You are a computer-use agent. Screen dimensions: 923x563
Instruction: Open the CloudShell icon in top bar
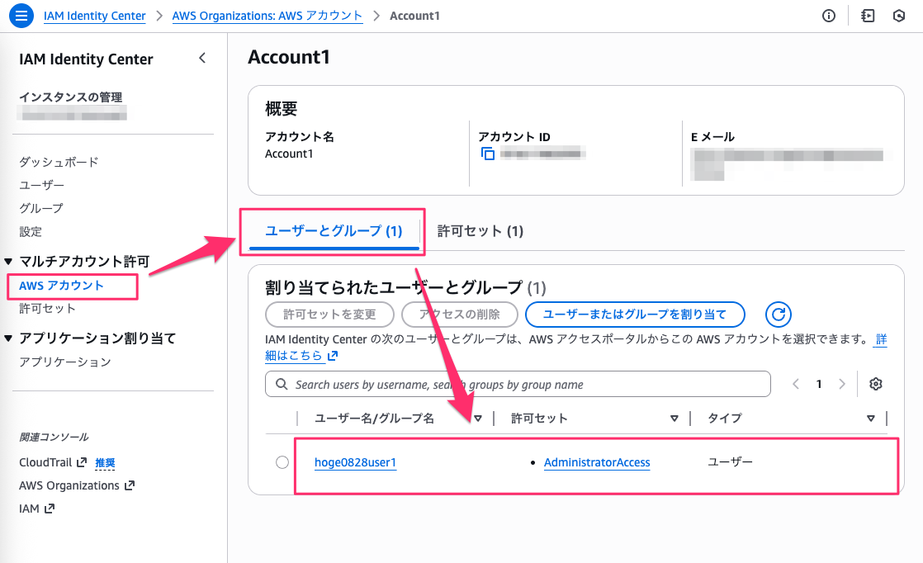point(868,16)
